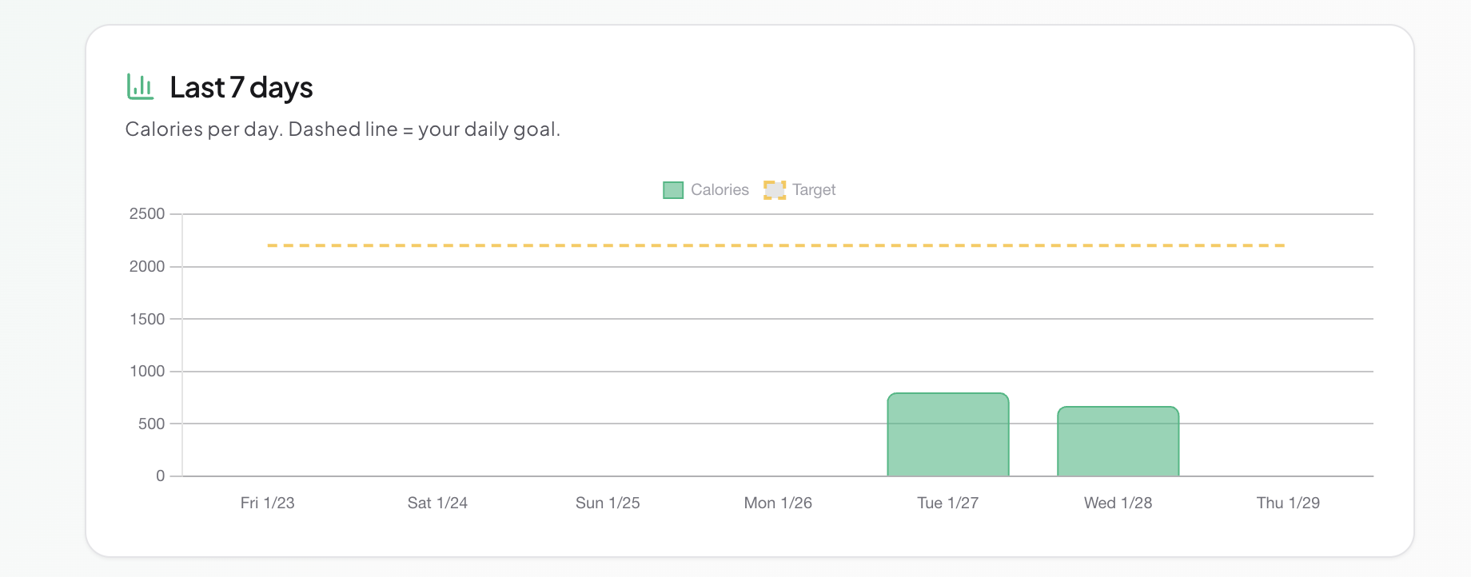Click the Last 7 days heading

(x=241, y=88)
